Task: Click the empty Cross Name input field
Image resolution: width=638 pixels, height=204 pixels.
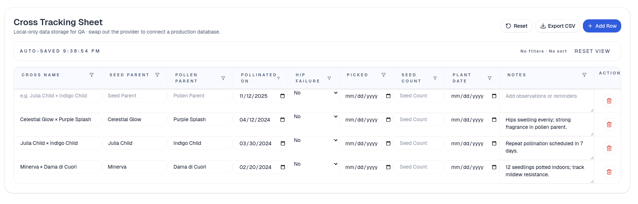Action: pyautogui.click(x=58, y=96)
